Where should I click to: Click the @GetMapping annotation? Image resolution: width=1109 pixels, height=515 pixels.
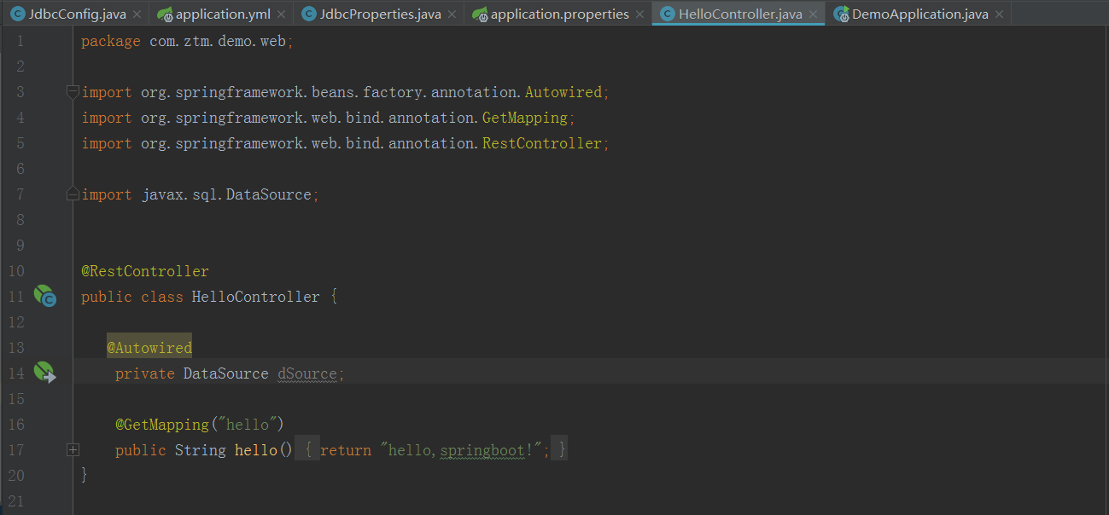pyautogui.click(x=162, y=425)
